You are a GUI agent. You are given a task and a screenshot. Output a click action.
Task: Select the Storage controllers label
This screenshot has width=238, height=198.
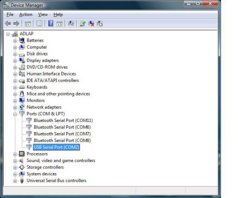tap(45, 167)
